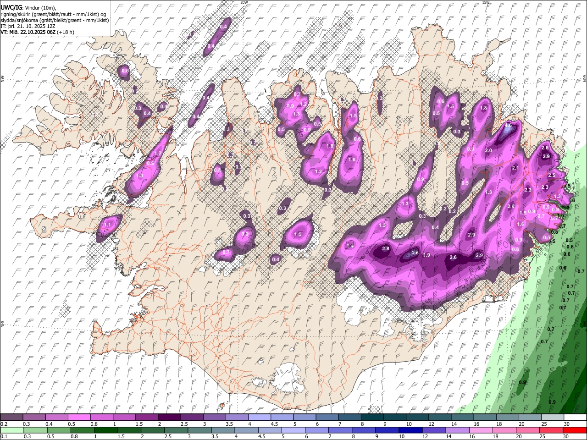Click the '15W' longitude label

pos(486,2)
